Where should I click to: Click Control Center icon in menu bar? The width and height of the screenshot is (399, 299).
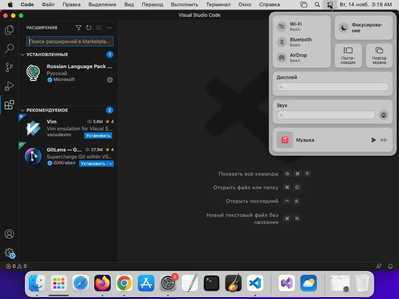[x=330, y=5]
